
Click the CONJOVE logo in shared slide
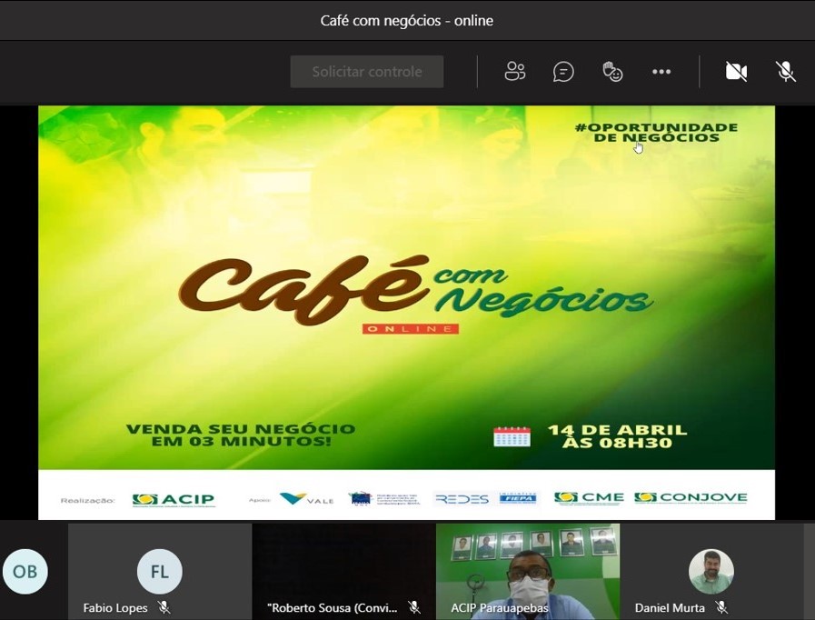tap(691, 498)
